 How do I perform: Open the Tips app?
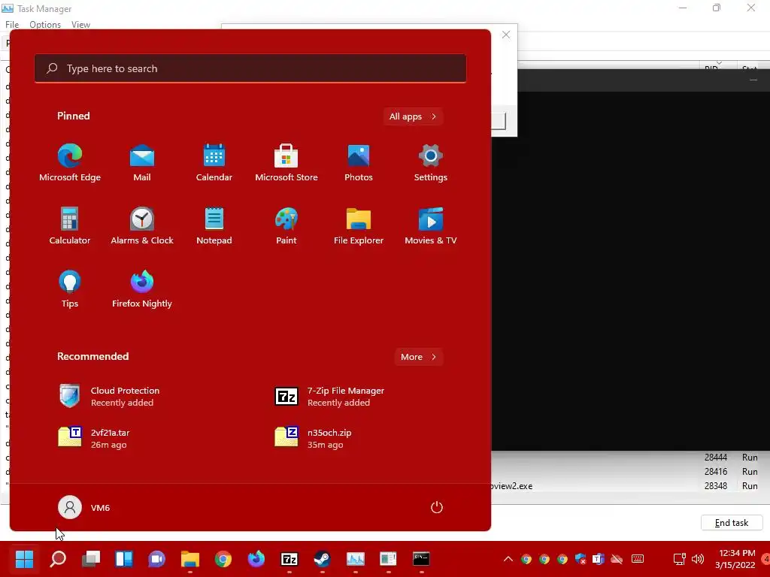point(70,289)
